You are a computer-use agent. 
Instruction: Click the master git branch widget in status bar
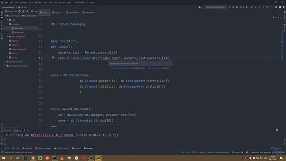(x=236, y=153)
